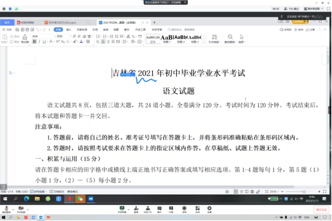Toggle Subscript formatting
332x221 pixels.
[63, 42]
